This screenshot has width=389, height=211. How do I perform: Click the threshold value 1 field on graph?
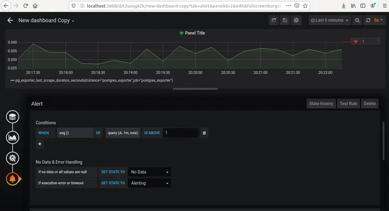coord(368,41)
